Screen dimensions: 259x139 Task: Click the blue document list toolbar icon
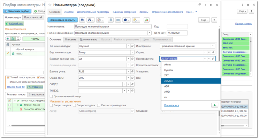click(111, 20)
